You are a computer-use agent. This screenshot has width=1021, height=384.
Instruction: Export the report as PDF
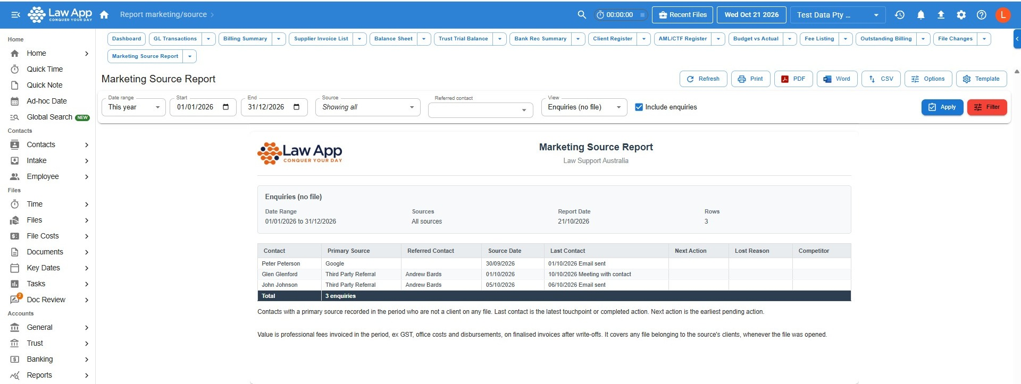pyautogui.click(x=793, y=79)
